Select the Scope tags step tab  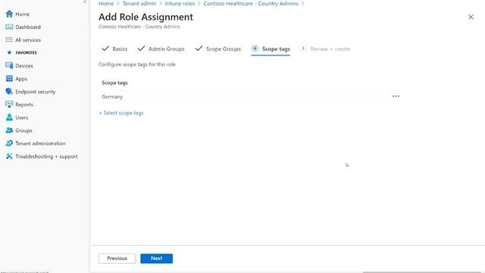[271, 49]
